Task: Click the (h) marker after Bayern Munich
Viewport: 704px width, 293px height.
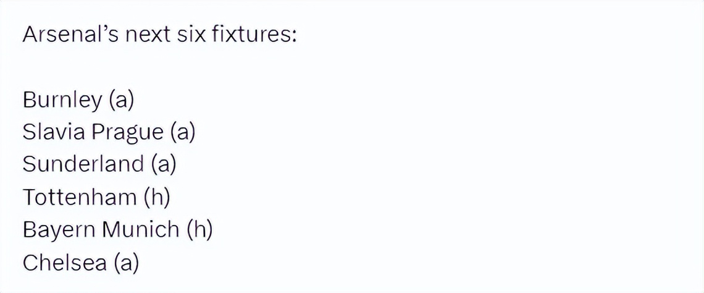Action: click(199, 230)
